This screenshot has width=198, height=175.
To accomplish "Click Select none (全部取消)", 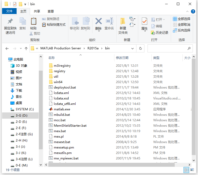I will 181,25.
